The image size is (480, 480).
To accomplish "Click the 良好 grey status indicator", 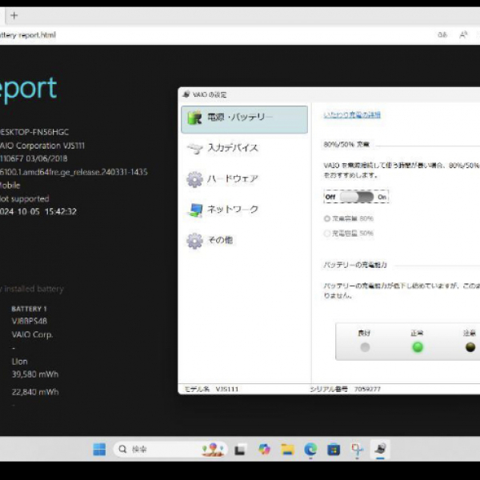I will tap(365, 347).
